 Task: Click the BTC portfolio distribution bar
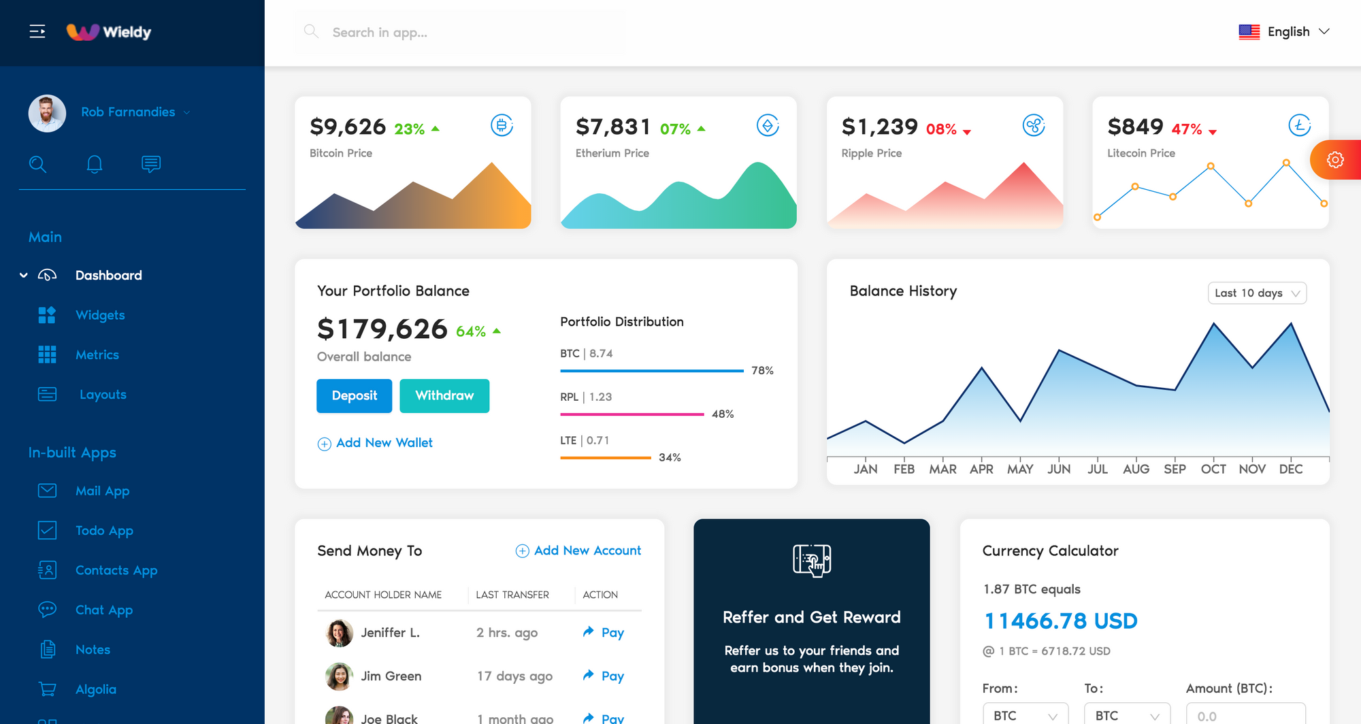pyautogui.click(x=651, y=371)
